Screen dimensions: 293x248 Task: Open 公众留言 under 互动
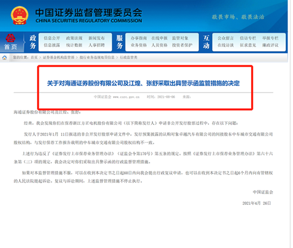point(225,38)
